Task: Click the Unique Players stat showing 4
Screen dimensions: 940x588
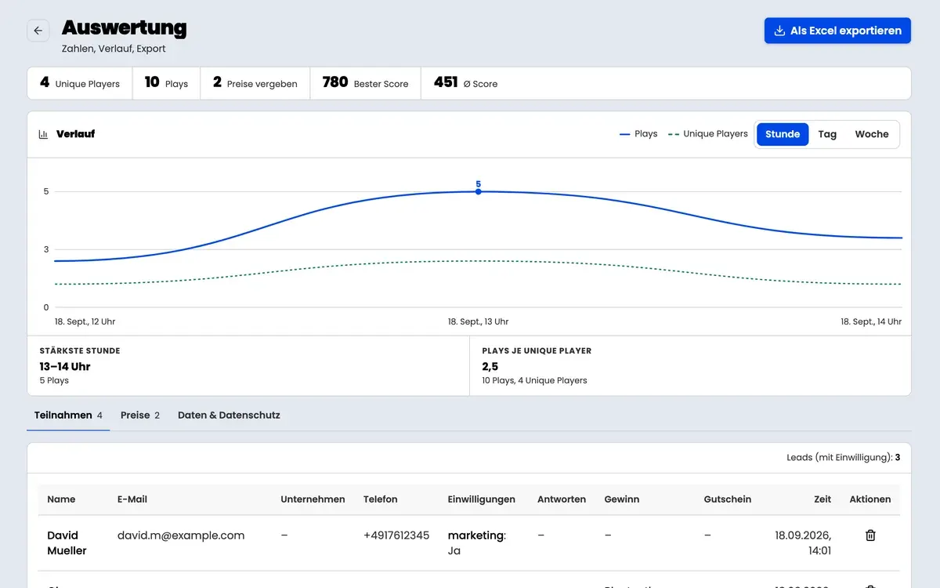Action: 80,83
